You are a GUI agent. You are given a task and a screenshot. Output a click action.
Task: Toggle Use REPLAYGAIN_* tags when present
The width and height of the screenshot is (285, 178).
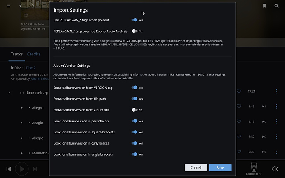134,20
